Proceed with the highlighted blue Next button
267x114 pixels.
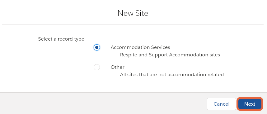point(250,104)
